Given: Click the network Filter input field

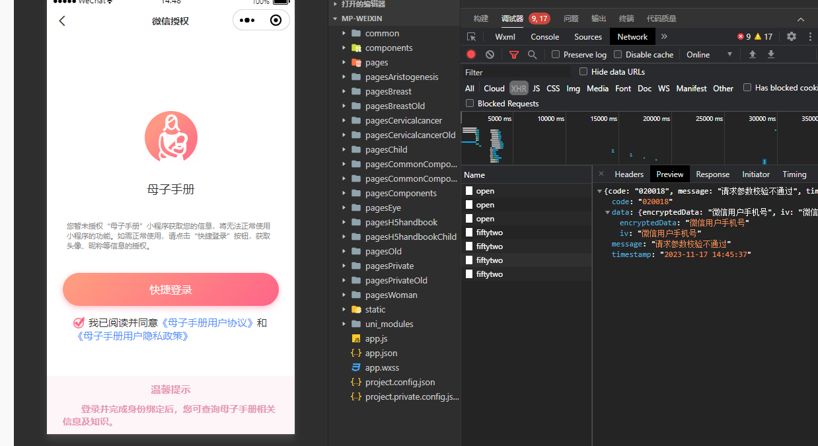Looking at the screenshot, I should tap(517, 72).
